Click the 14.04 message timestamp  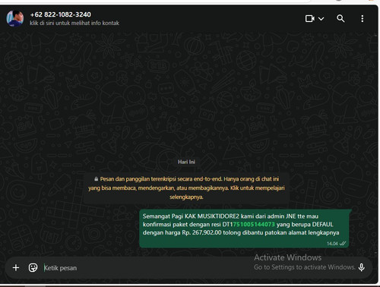[x=332, y=244]
